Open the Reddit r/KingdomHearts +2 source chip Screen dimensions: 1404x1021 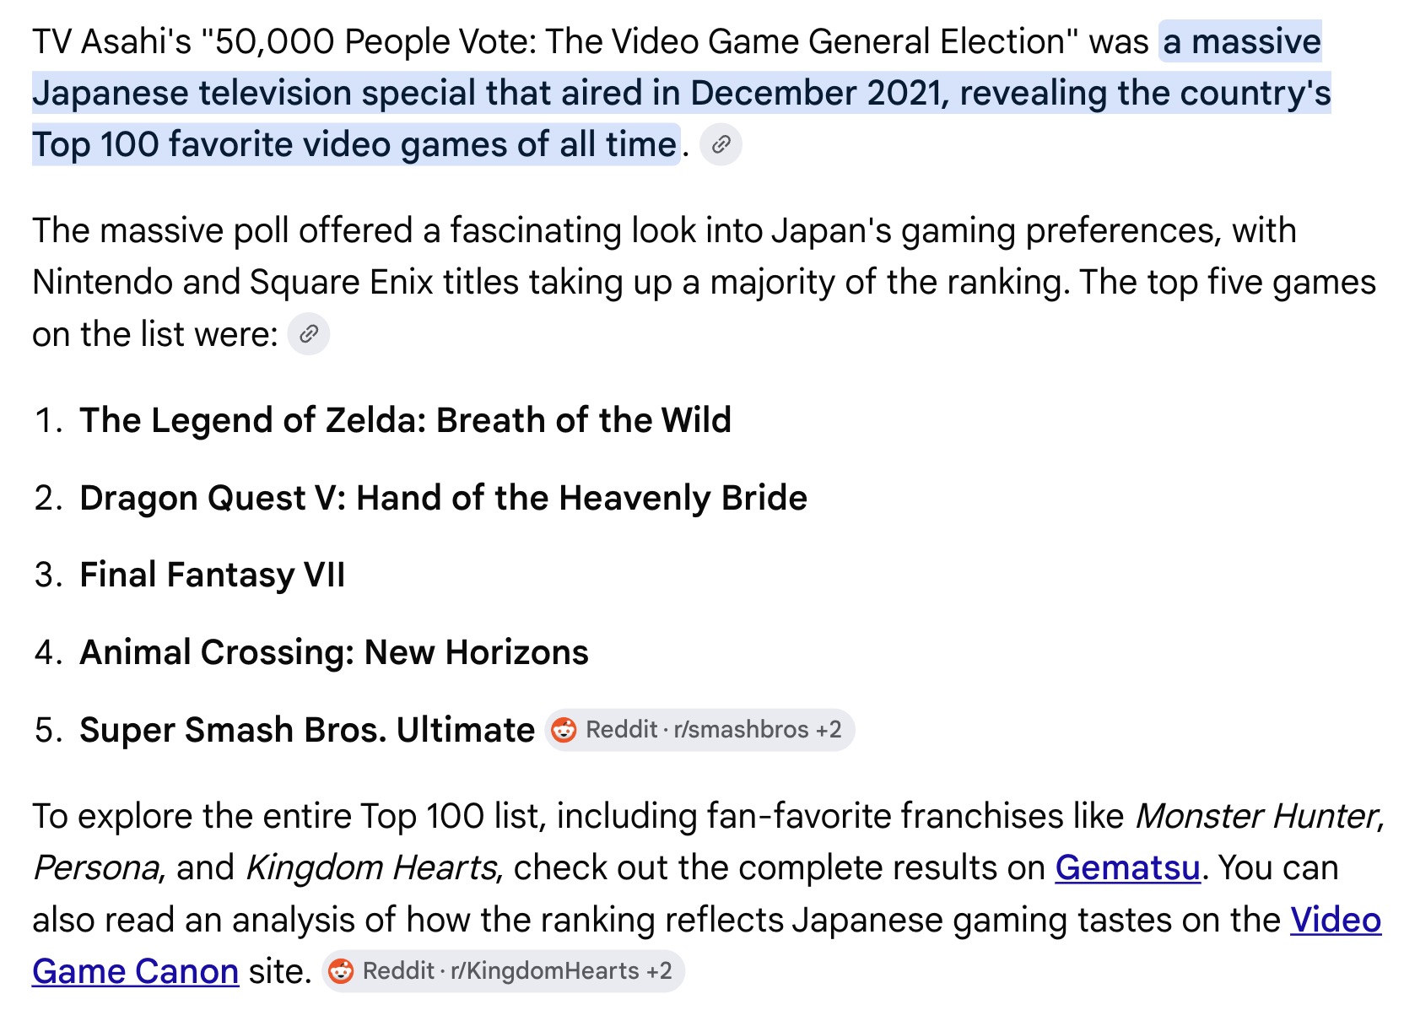503,971
